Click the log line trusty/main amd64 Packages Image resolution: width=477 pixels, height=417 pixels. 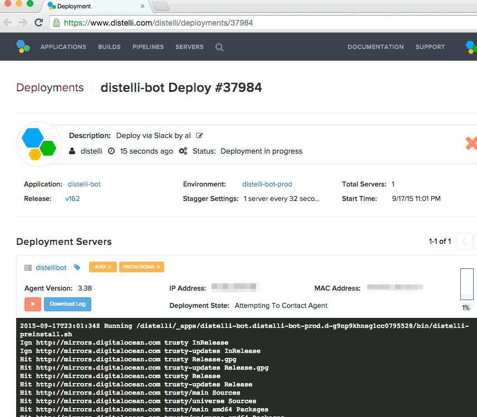click(x=144, y=409)
